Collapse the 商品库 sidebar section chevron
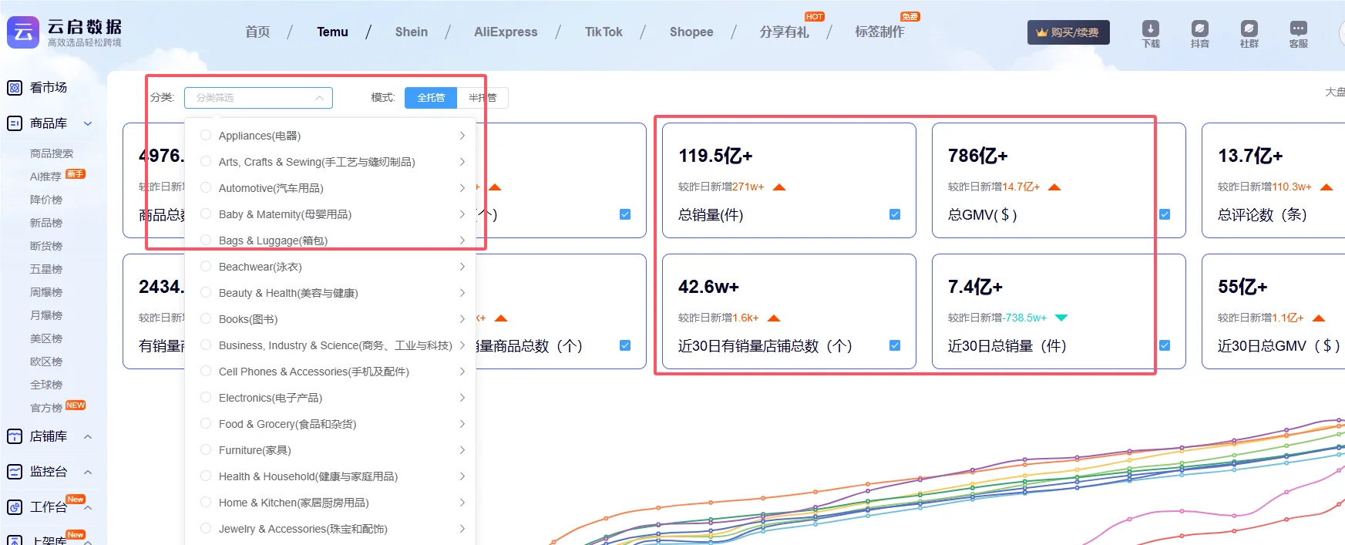This screenshot has width=1345, height=545. pos(88,123)
